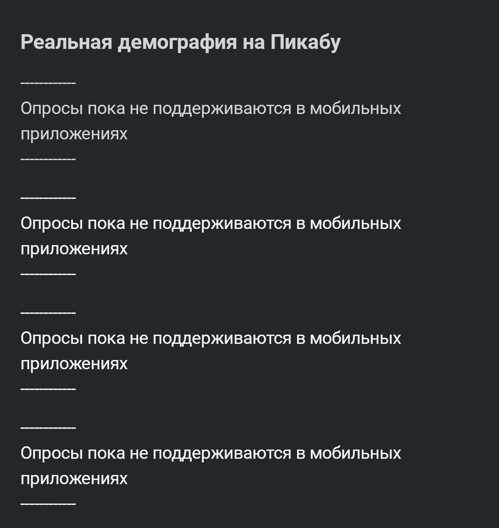Tap the fourth (last) poll placeholder message
The image size is (499, 528).
[x=211, y=454]
